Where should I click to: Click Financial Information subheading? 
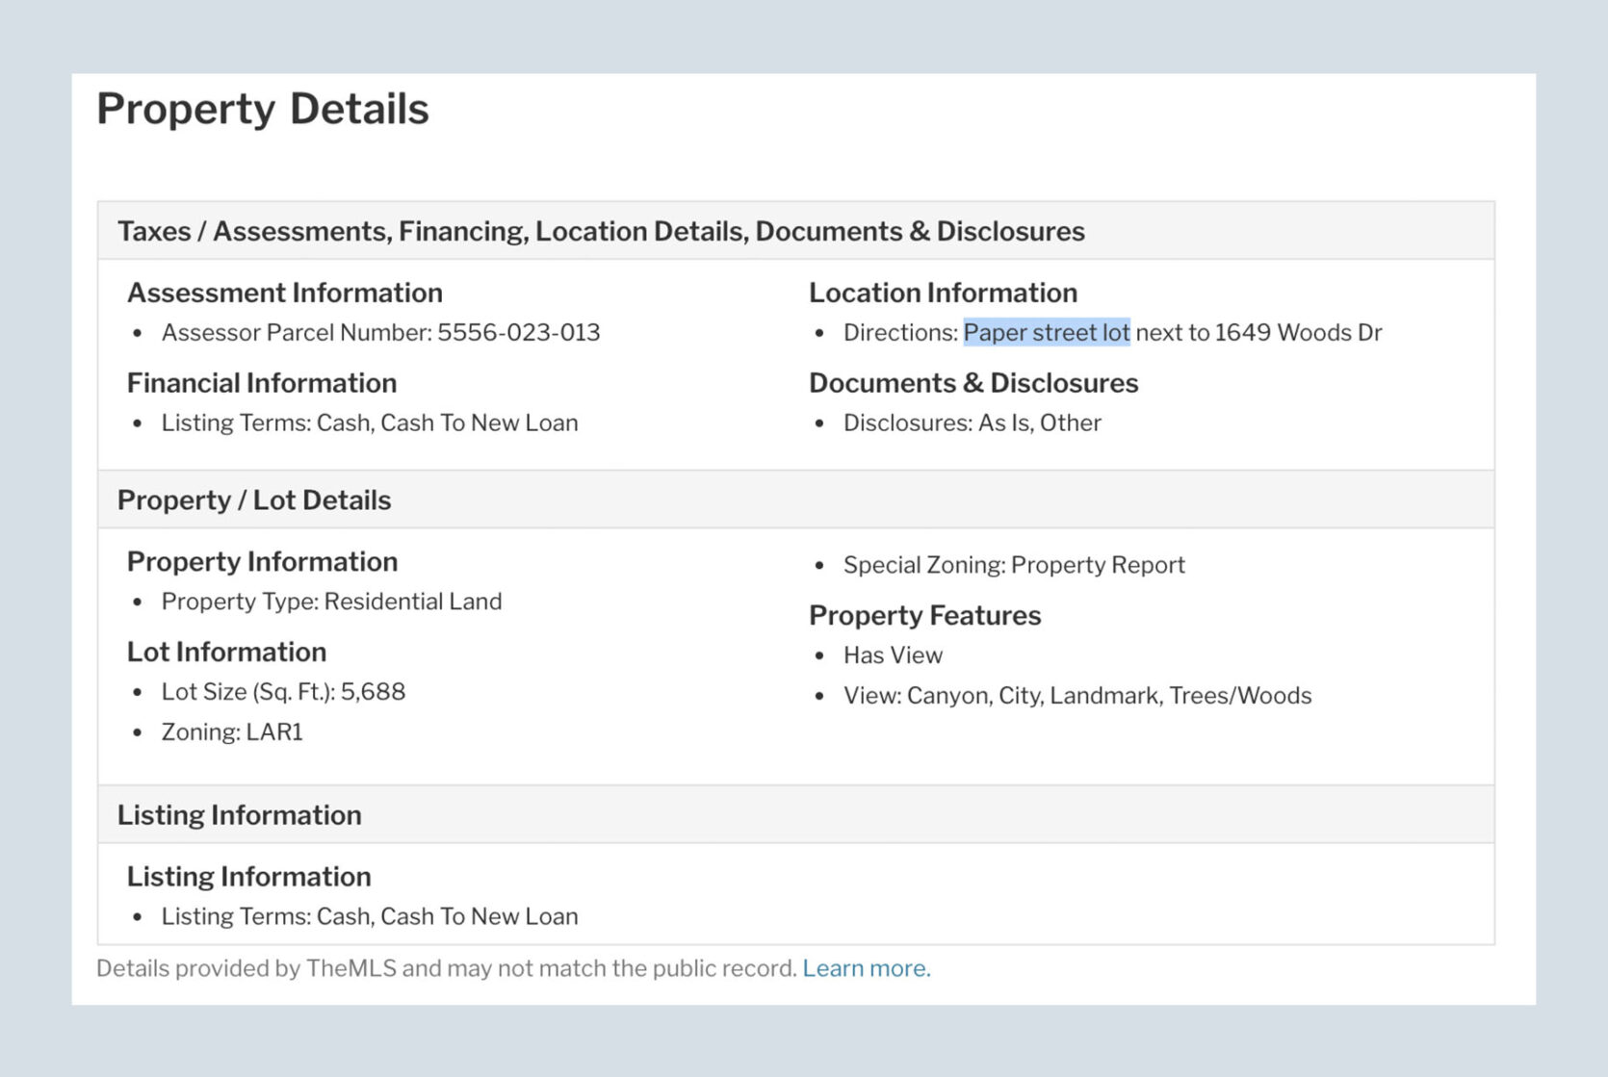(262, 383)
